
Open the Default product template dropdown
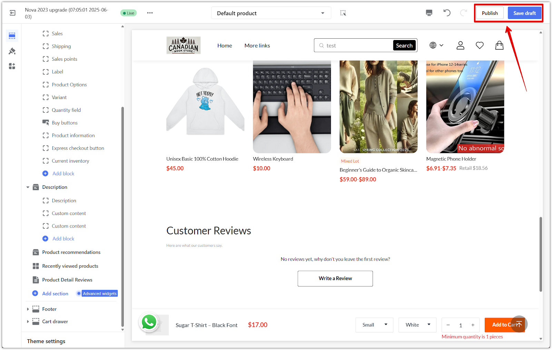coord(271,13)
